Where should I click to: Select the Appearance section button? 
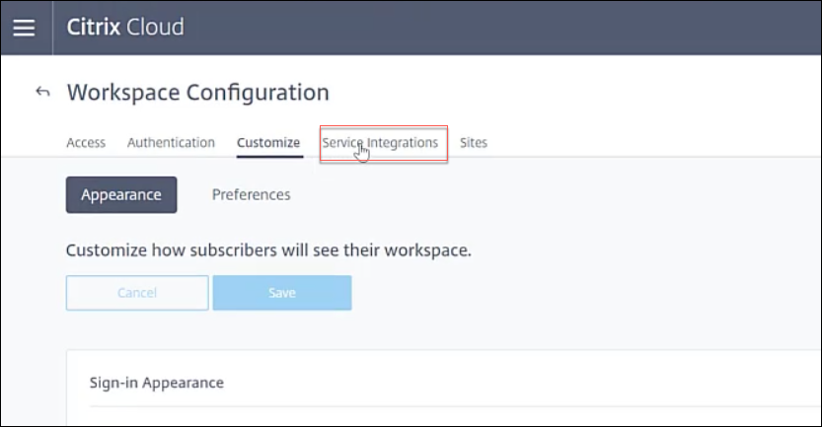pyautogui.click(x=121, y=194)
